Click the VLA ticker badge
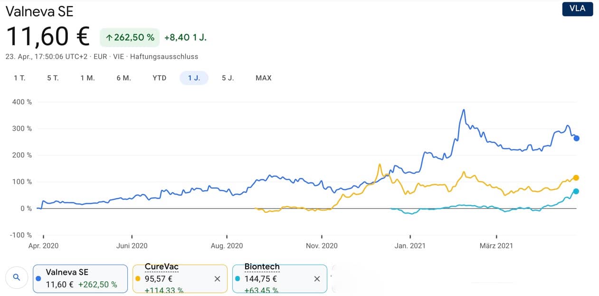Screen dimensions: 599x296 point(578,9)
